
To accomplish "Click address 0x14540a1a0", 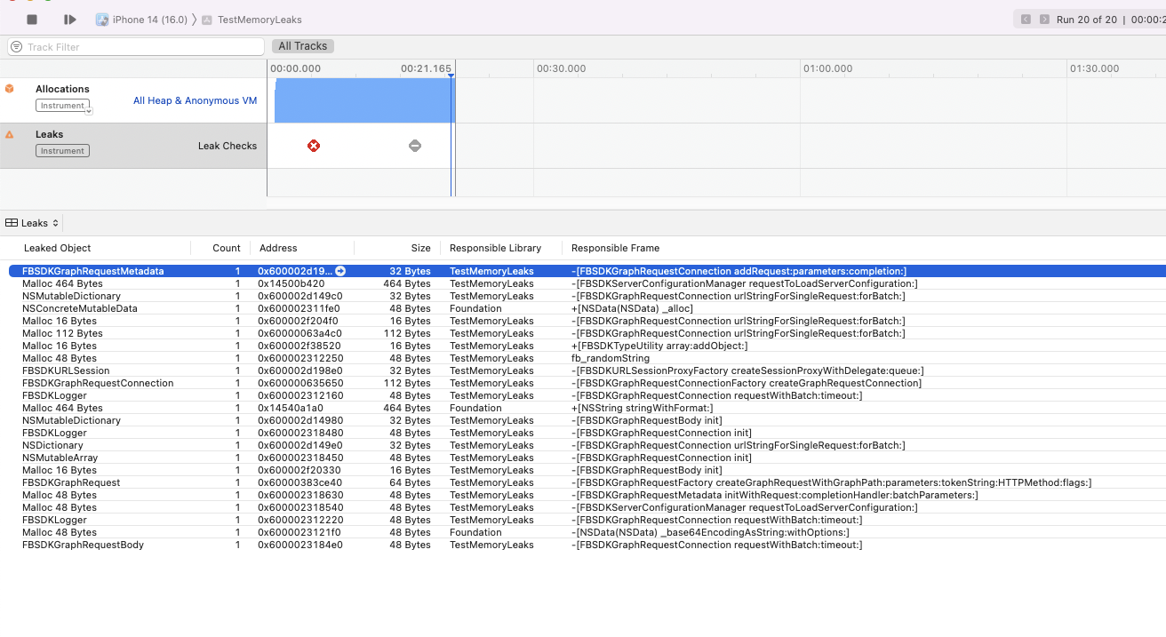I will tap(291, 408).
